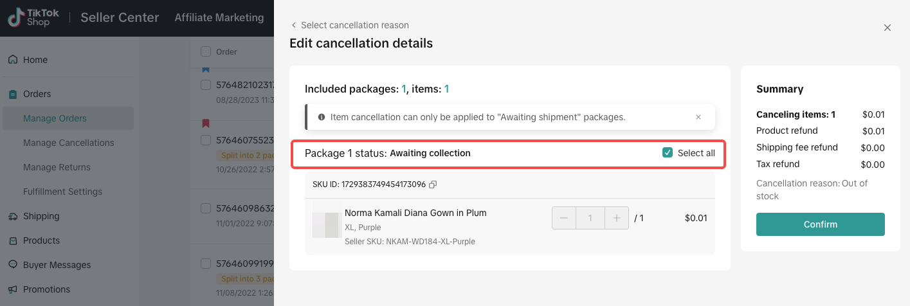This screenshot has height=306, width=910.
Task: Open Affiliate Marketing in top bar
Action: tap(219, 18)
